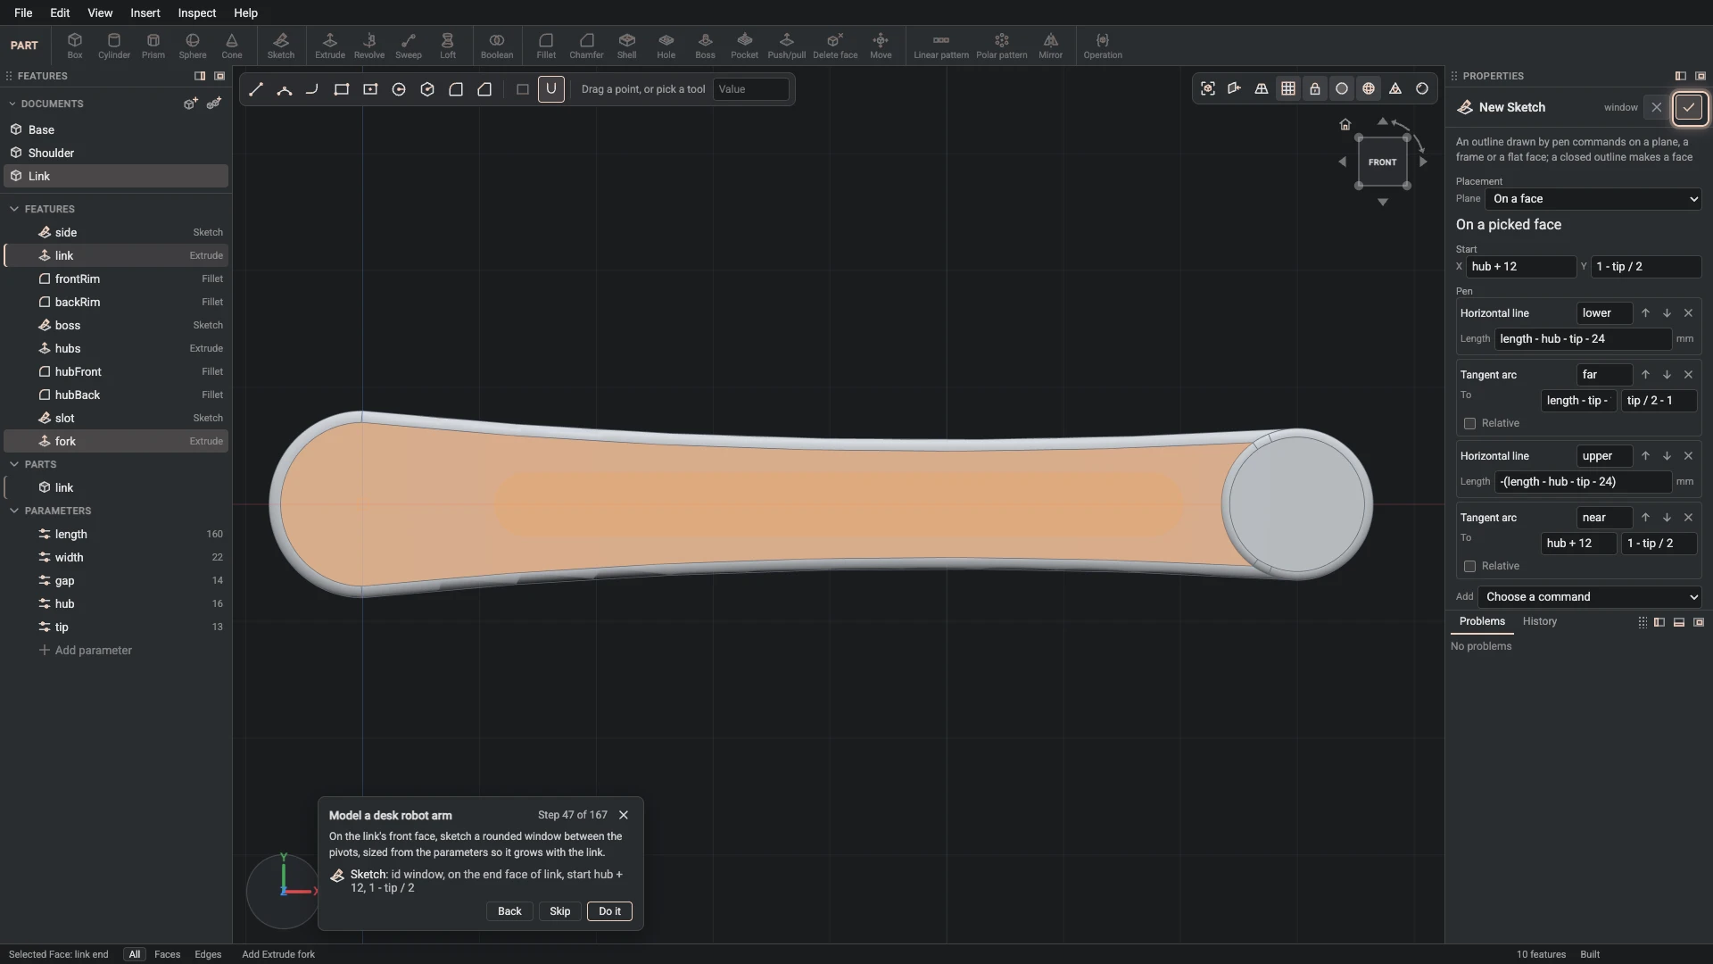Collapse the PARTS section
The width and height of the screenshot is (1713, 964).
click(14, 464)
